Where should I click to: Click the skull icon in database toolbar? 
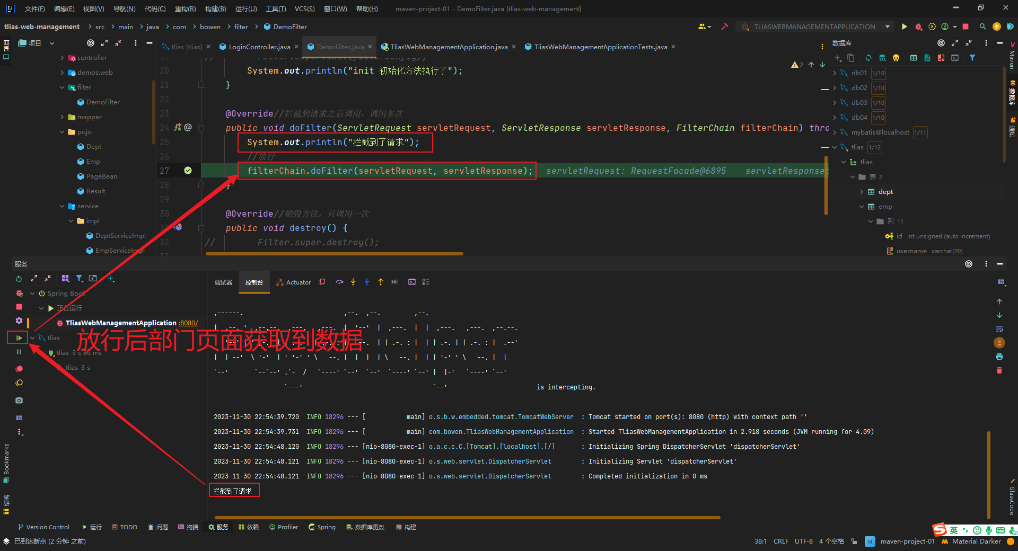coord(896,58)
